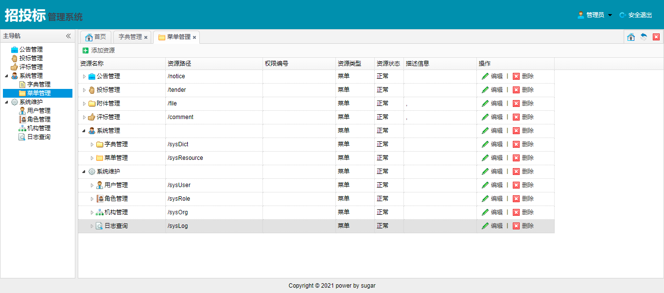The width and height of the screenshot is (664, 293).
Task: Click the refresh arrow icon in tab toolbar
Action: tap(644, 37)
